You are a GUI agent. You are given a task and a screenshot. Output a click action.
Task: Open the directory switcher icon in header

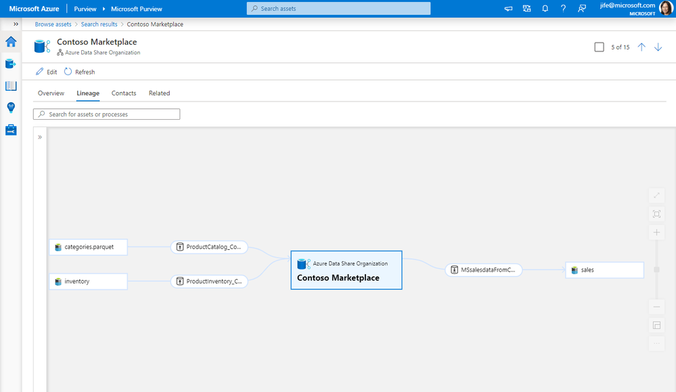527,9
